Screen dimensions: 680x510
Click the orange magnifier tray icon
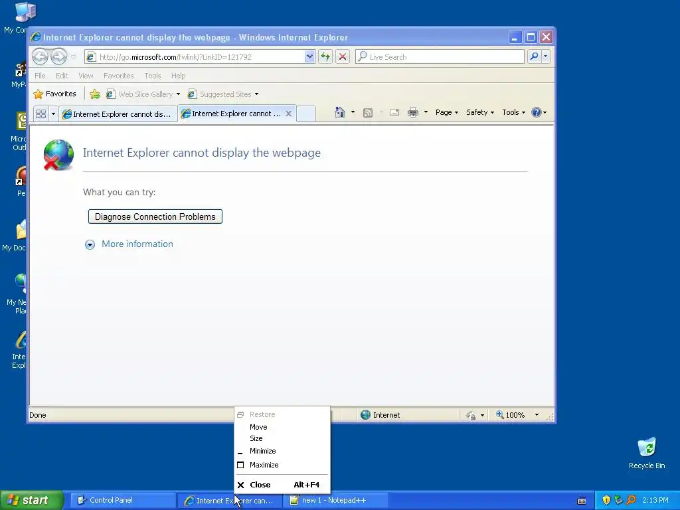[632, 500]
